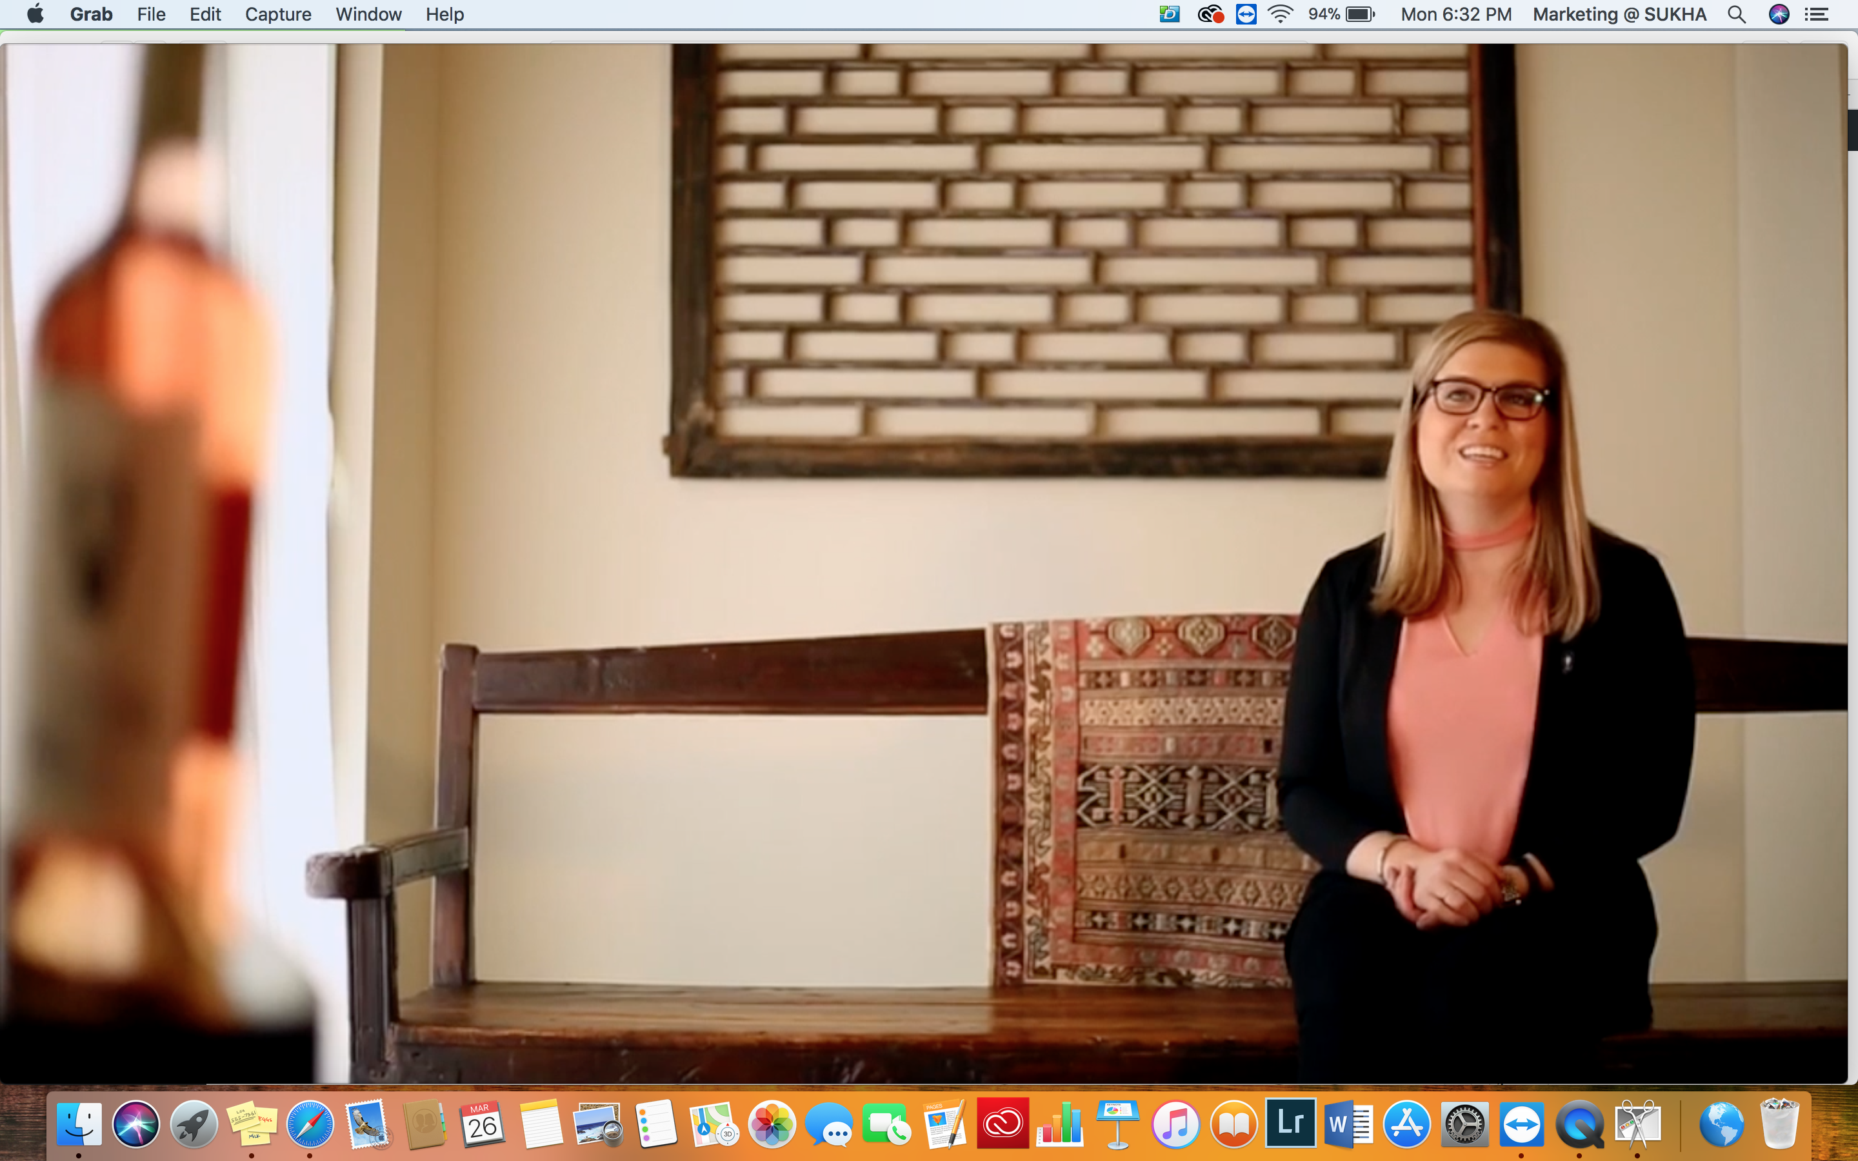Click the Wi-Fi status icon
The image size is (1858, 1161).
click(x=1280, y=15)
